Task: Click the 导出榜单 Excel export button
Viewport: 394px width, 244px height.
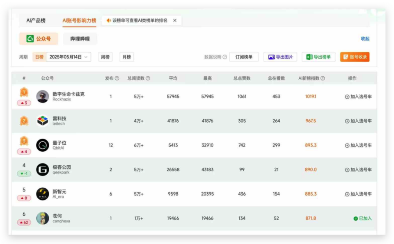Action: click(318, 57)
